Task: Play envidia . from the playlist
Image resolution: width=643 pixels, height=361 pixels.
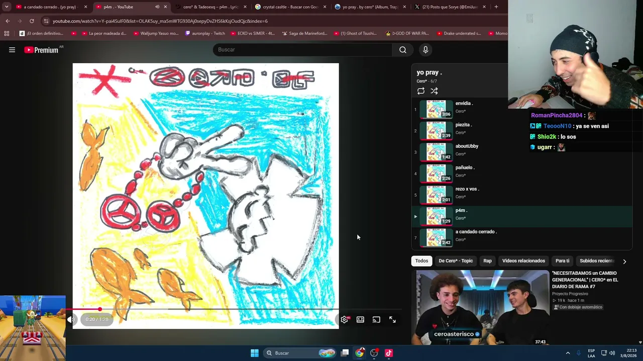Action: pos(521,109)
